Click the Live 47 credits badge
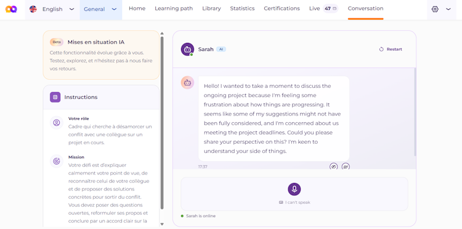The width and height of the screenshot is (462, 229). (330, 9)
